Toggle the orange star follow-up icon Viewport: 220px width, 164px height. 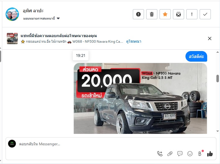(165, 14)
